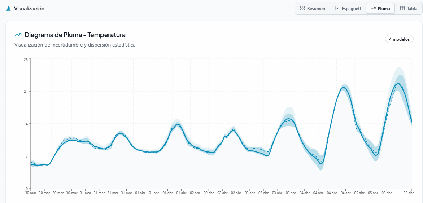Click the line chart icon in Espagueti tab

(337, 8)
